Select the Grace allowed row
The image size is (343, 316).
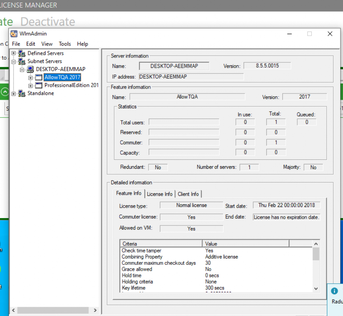click(217, 269)
